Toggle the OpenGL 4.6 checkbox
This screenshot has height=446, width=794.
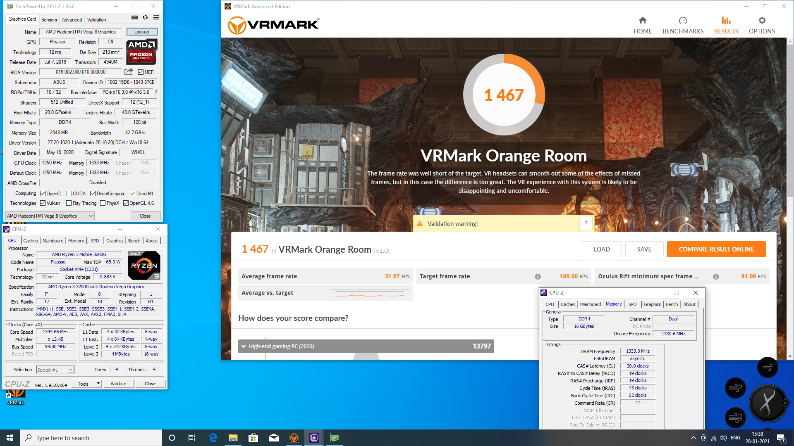point(126,203)
